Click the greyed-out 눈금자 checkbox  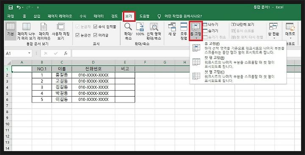(83, 27)
